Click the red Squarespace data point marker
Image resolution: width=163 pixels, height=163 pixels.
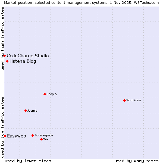pyautogui.click(x=33, y=135)
